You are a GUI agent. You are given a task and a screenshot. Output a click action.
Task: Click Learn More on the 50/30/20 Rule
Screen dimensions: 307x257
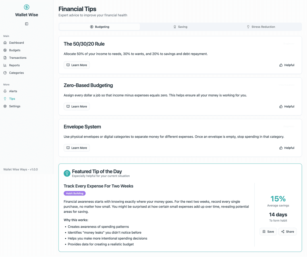tap(76, 65)
